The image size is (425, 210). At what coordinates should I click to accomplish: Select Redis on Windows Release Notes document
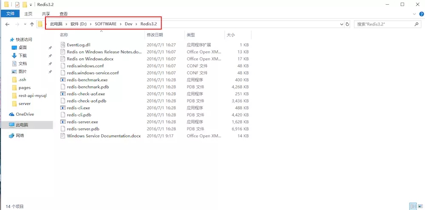[x=105, y=52]
